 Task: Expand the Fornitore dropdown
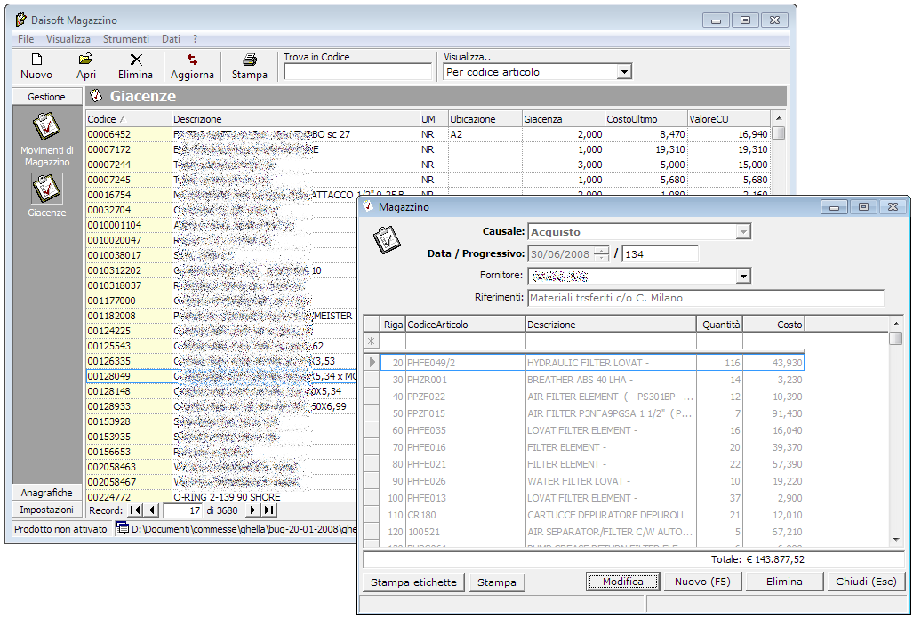click(x=743, y=276)
